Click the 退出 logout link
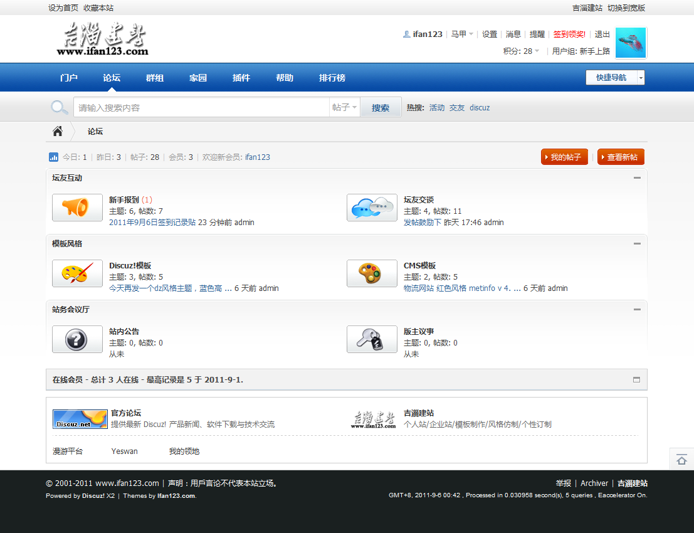Viewport: 694px width, 533px height. click(x=602, y=34)
